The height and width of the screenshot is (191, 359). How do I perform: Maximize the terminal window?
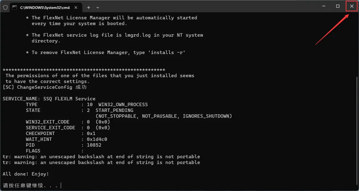338,6
